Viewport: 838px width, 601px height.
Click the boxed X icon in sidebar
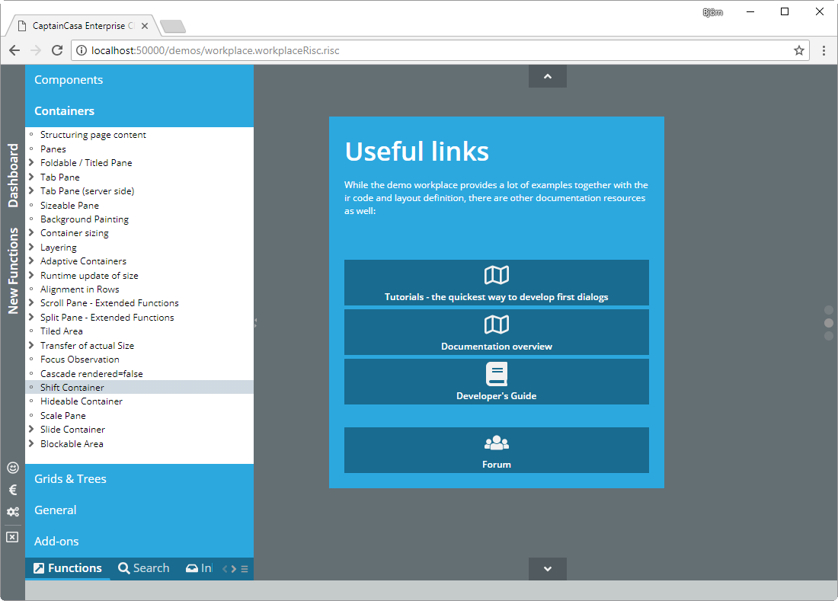tap(12, 537)
